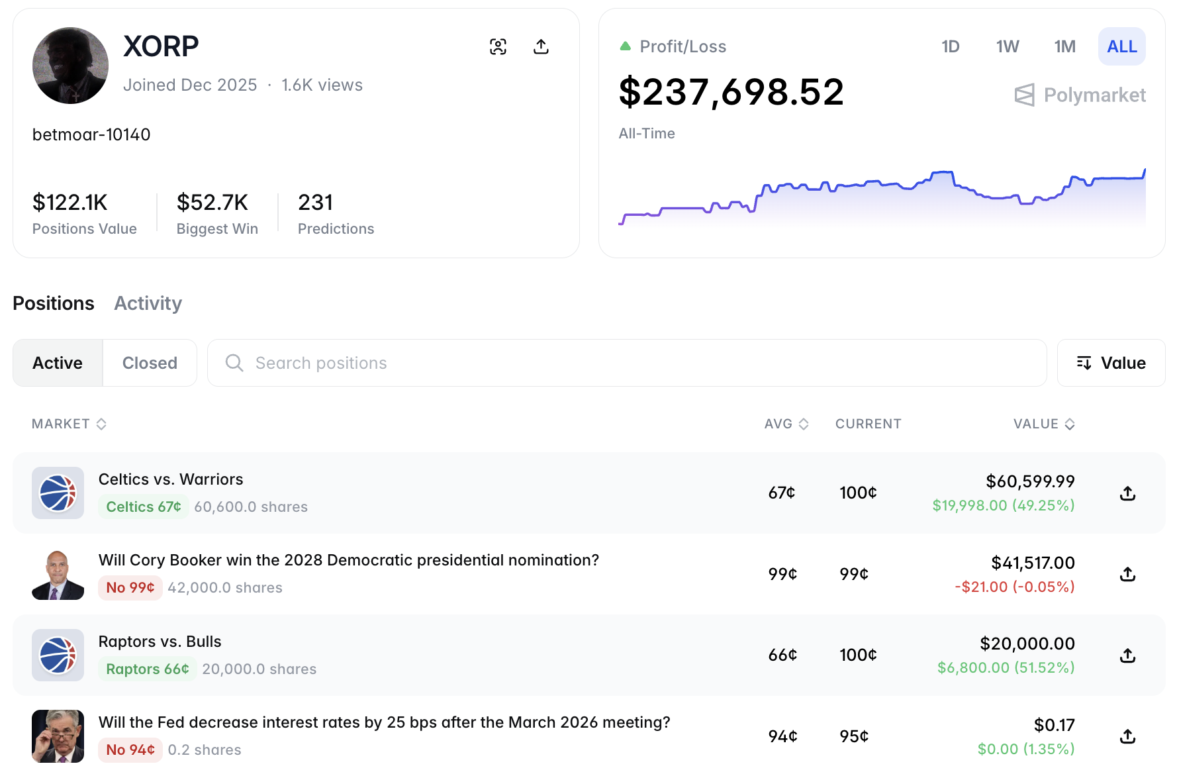Select the 1M profit/loss timeframe
Image resolution: width=1177 pixels, height=776 pixels.
pyautogui.click(x=1064, y=47)
